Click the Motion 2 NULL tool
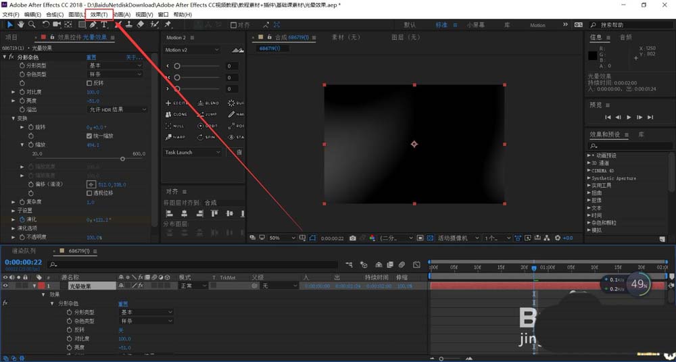Screen dimensions: 676x362 pos(175,126)
